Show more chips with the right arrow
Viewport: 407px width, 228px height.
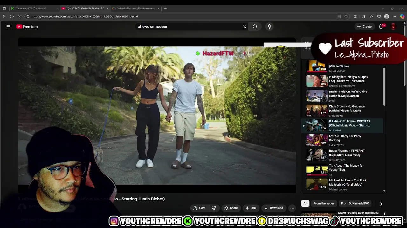point(381,204)
